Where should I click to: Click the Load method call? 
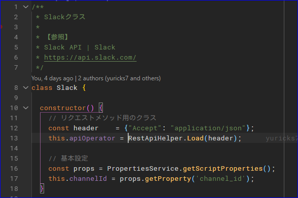196,138
